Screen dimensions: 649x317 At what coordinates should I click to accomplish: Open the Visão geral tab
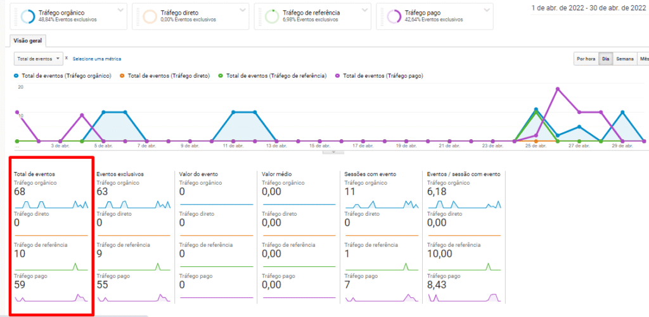(x=29, y=40)
